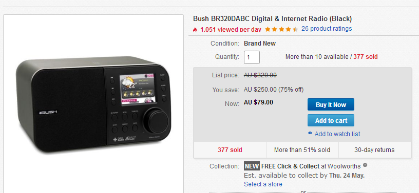Click the Buy It Now button
This screenshot has width=419, height=193.
pos(331,104)
